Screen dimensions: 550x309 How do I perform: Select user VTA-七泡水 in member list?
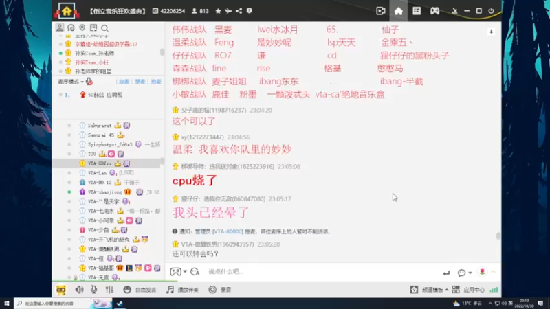[101, 211]
